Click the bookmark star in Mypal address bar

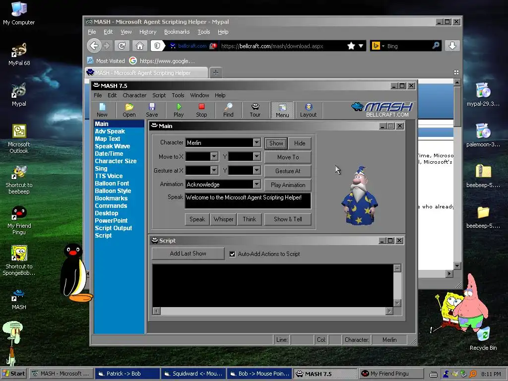tap(351, 46)
